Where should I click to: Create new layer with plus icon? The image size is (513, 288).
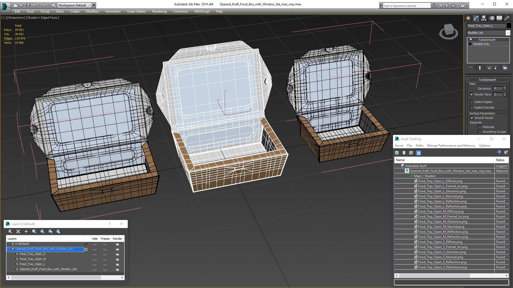point(26,231)
